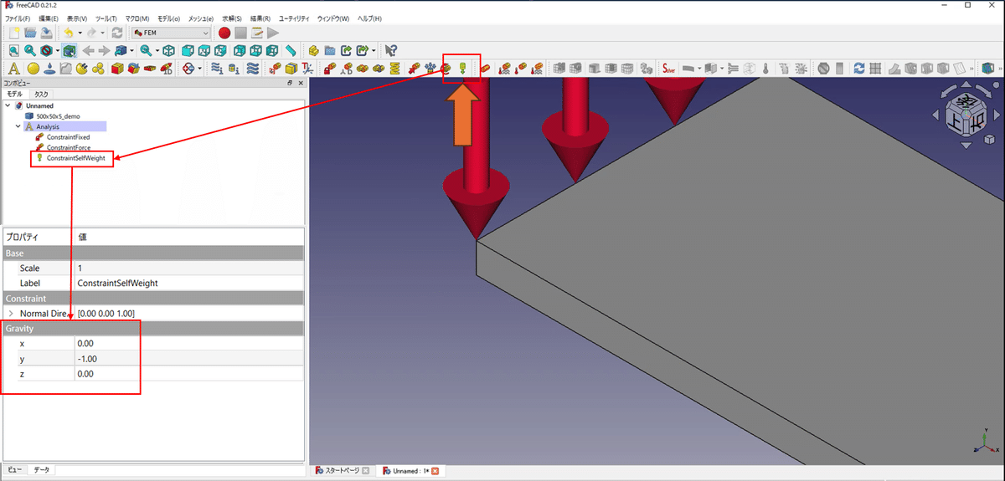Image resolution: width=1005 pixels, height=481 pixels.
Task: Open the draw style dropdown arrow
Action: tap(58, 51)
